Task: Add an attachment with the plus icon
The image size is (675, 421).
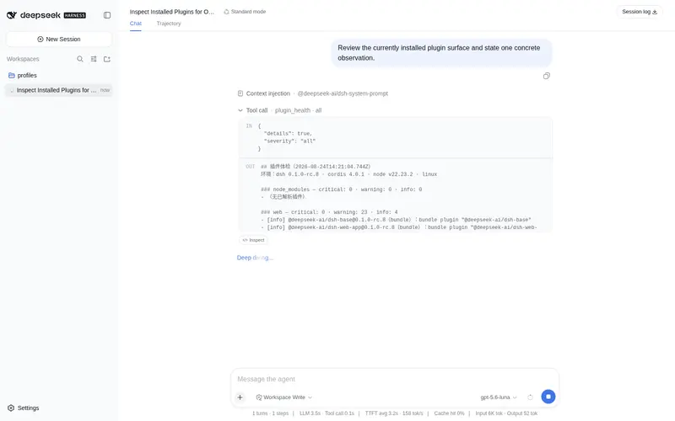Action: [240, 397]
